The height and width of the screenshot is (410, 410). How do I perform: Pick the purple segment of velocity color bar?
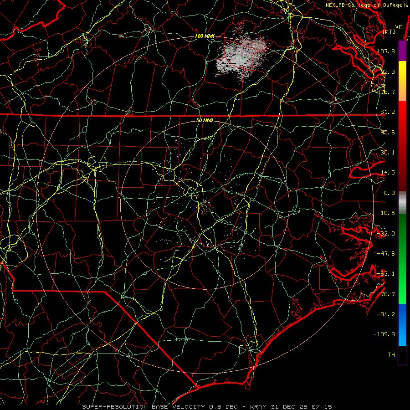coord(402,51)
